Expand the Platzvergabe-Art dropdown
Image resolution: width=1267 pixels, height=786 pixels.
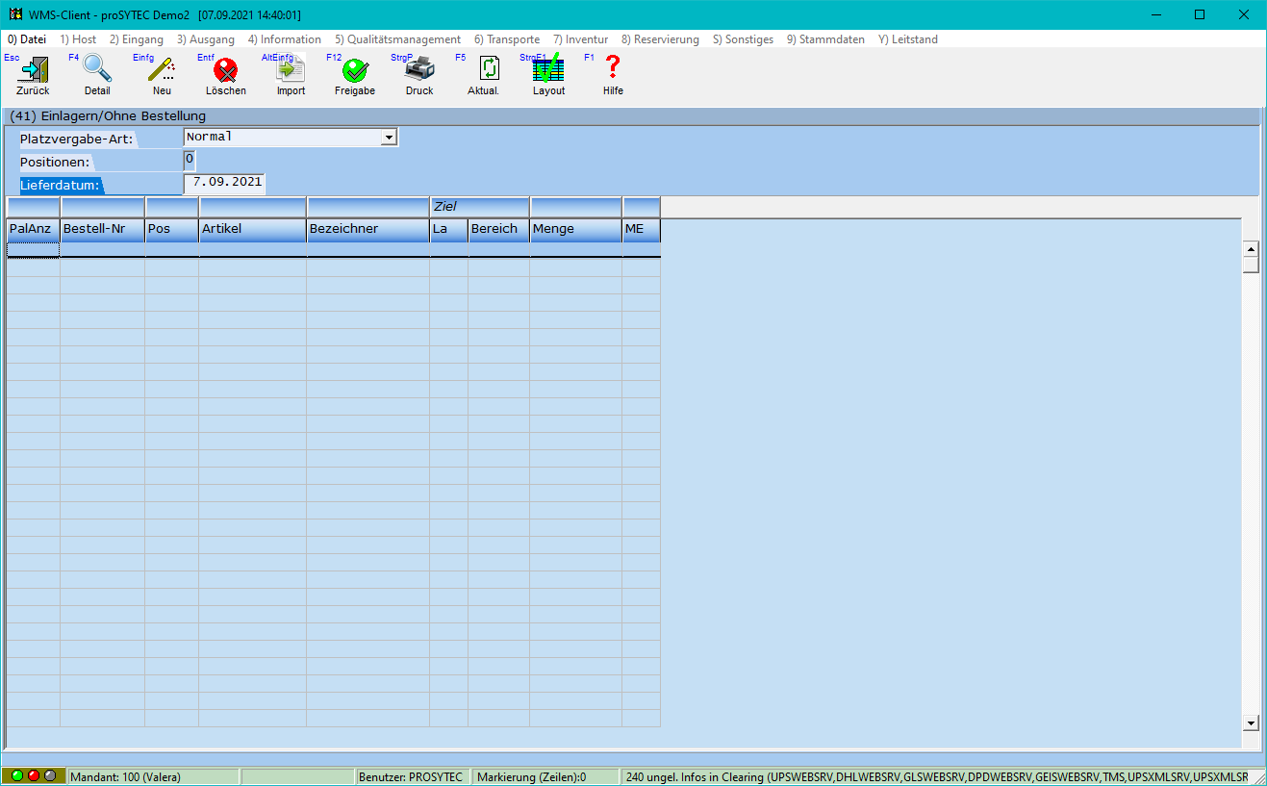tap(389, 138)
